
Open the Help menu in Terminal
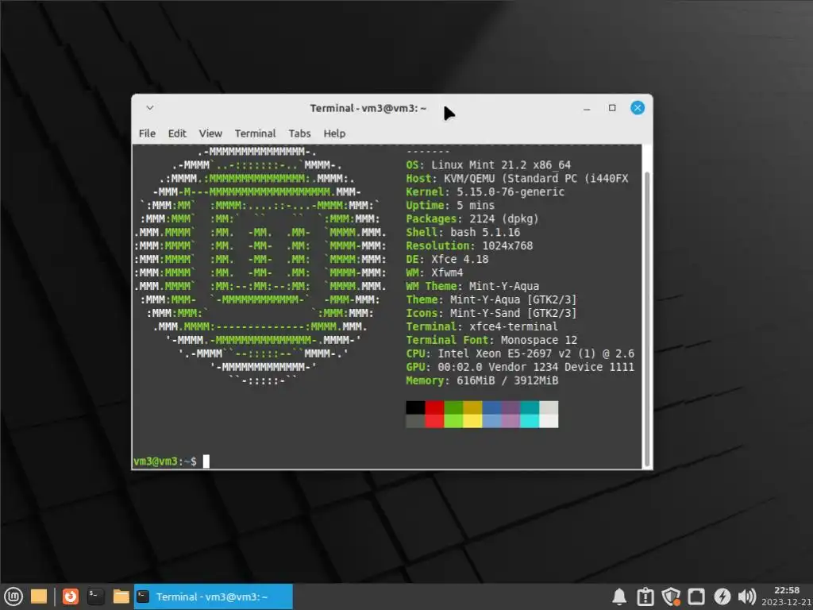point(334,133)
